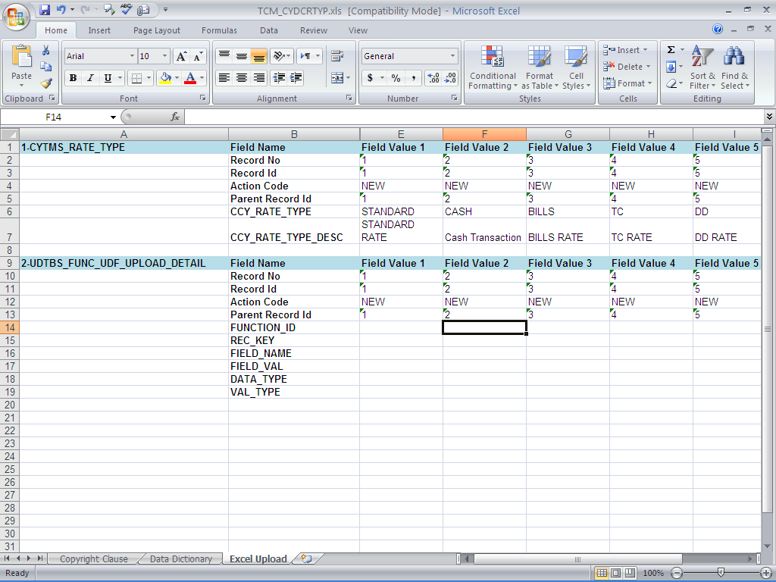This screenshot has width=776, height=582.
Task: Apply Accounting Number Format dollar sign
Action: point(370,78)
